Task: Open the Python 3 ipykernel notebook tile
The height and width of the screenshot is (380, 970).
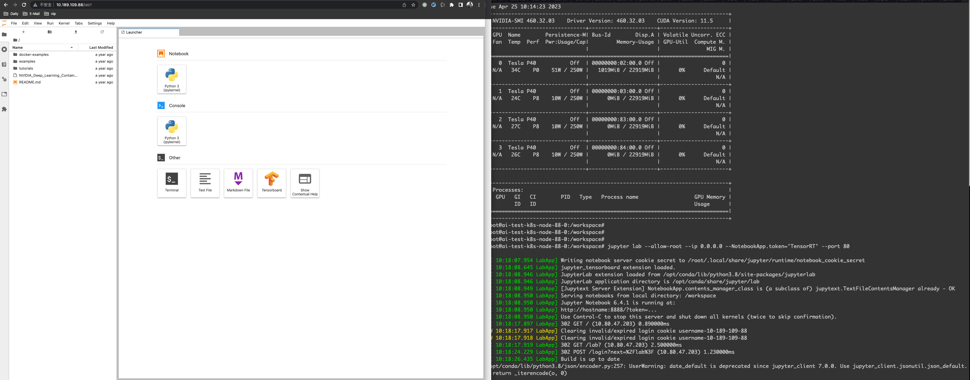Action: pyautogui.click(x=172, y=79)
